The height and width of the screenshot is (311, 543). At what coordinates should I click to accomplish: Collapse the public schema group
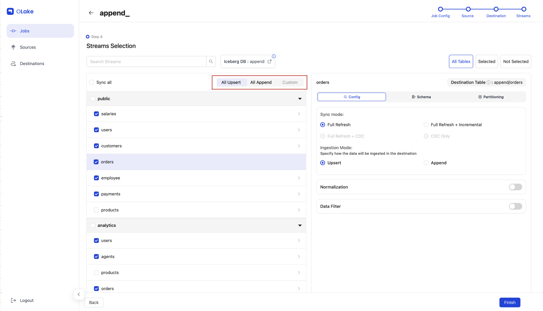[x=300, y=99]
